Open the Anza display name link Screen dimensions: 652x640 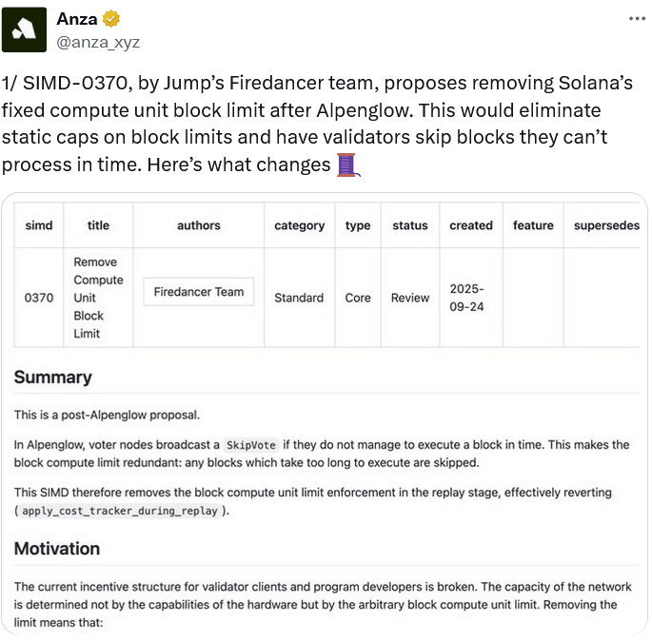point(76,19)
